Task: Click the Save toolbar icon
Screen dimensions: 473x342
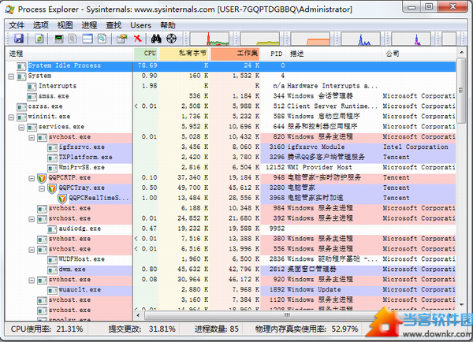Action: click(x=19, y=39)
